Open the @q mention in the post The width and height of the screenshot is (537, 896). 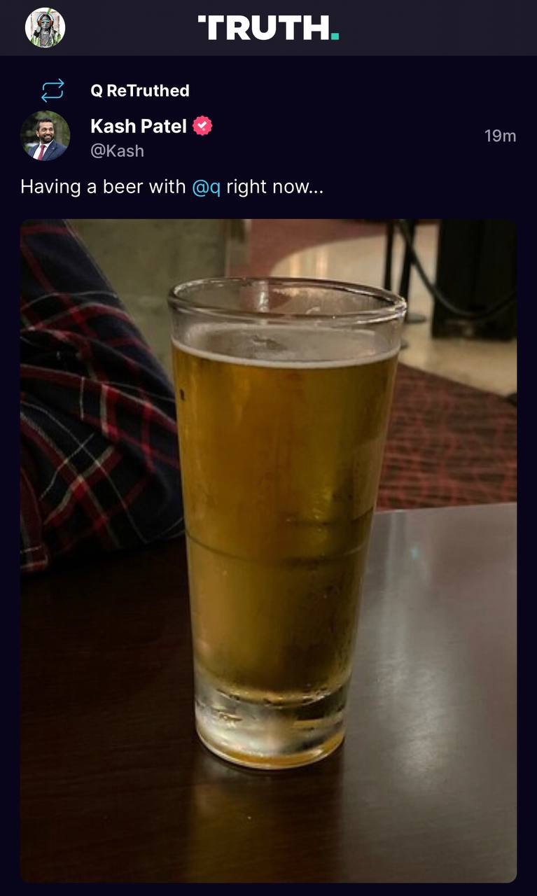tap(207, 188)
